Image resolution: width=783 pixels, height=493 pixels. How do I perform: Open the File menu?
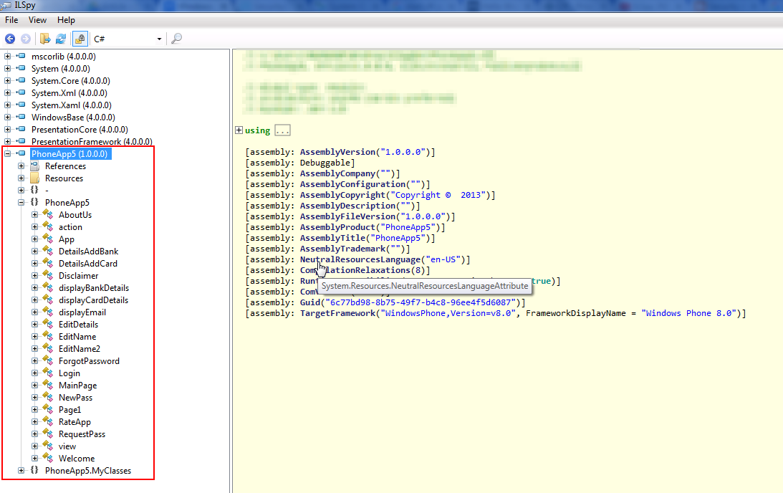pyautogui.click(x=11, y=20)
